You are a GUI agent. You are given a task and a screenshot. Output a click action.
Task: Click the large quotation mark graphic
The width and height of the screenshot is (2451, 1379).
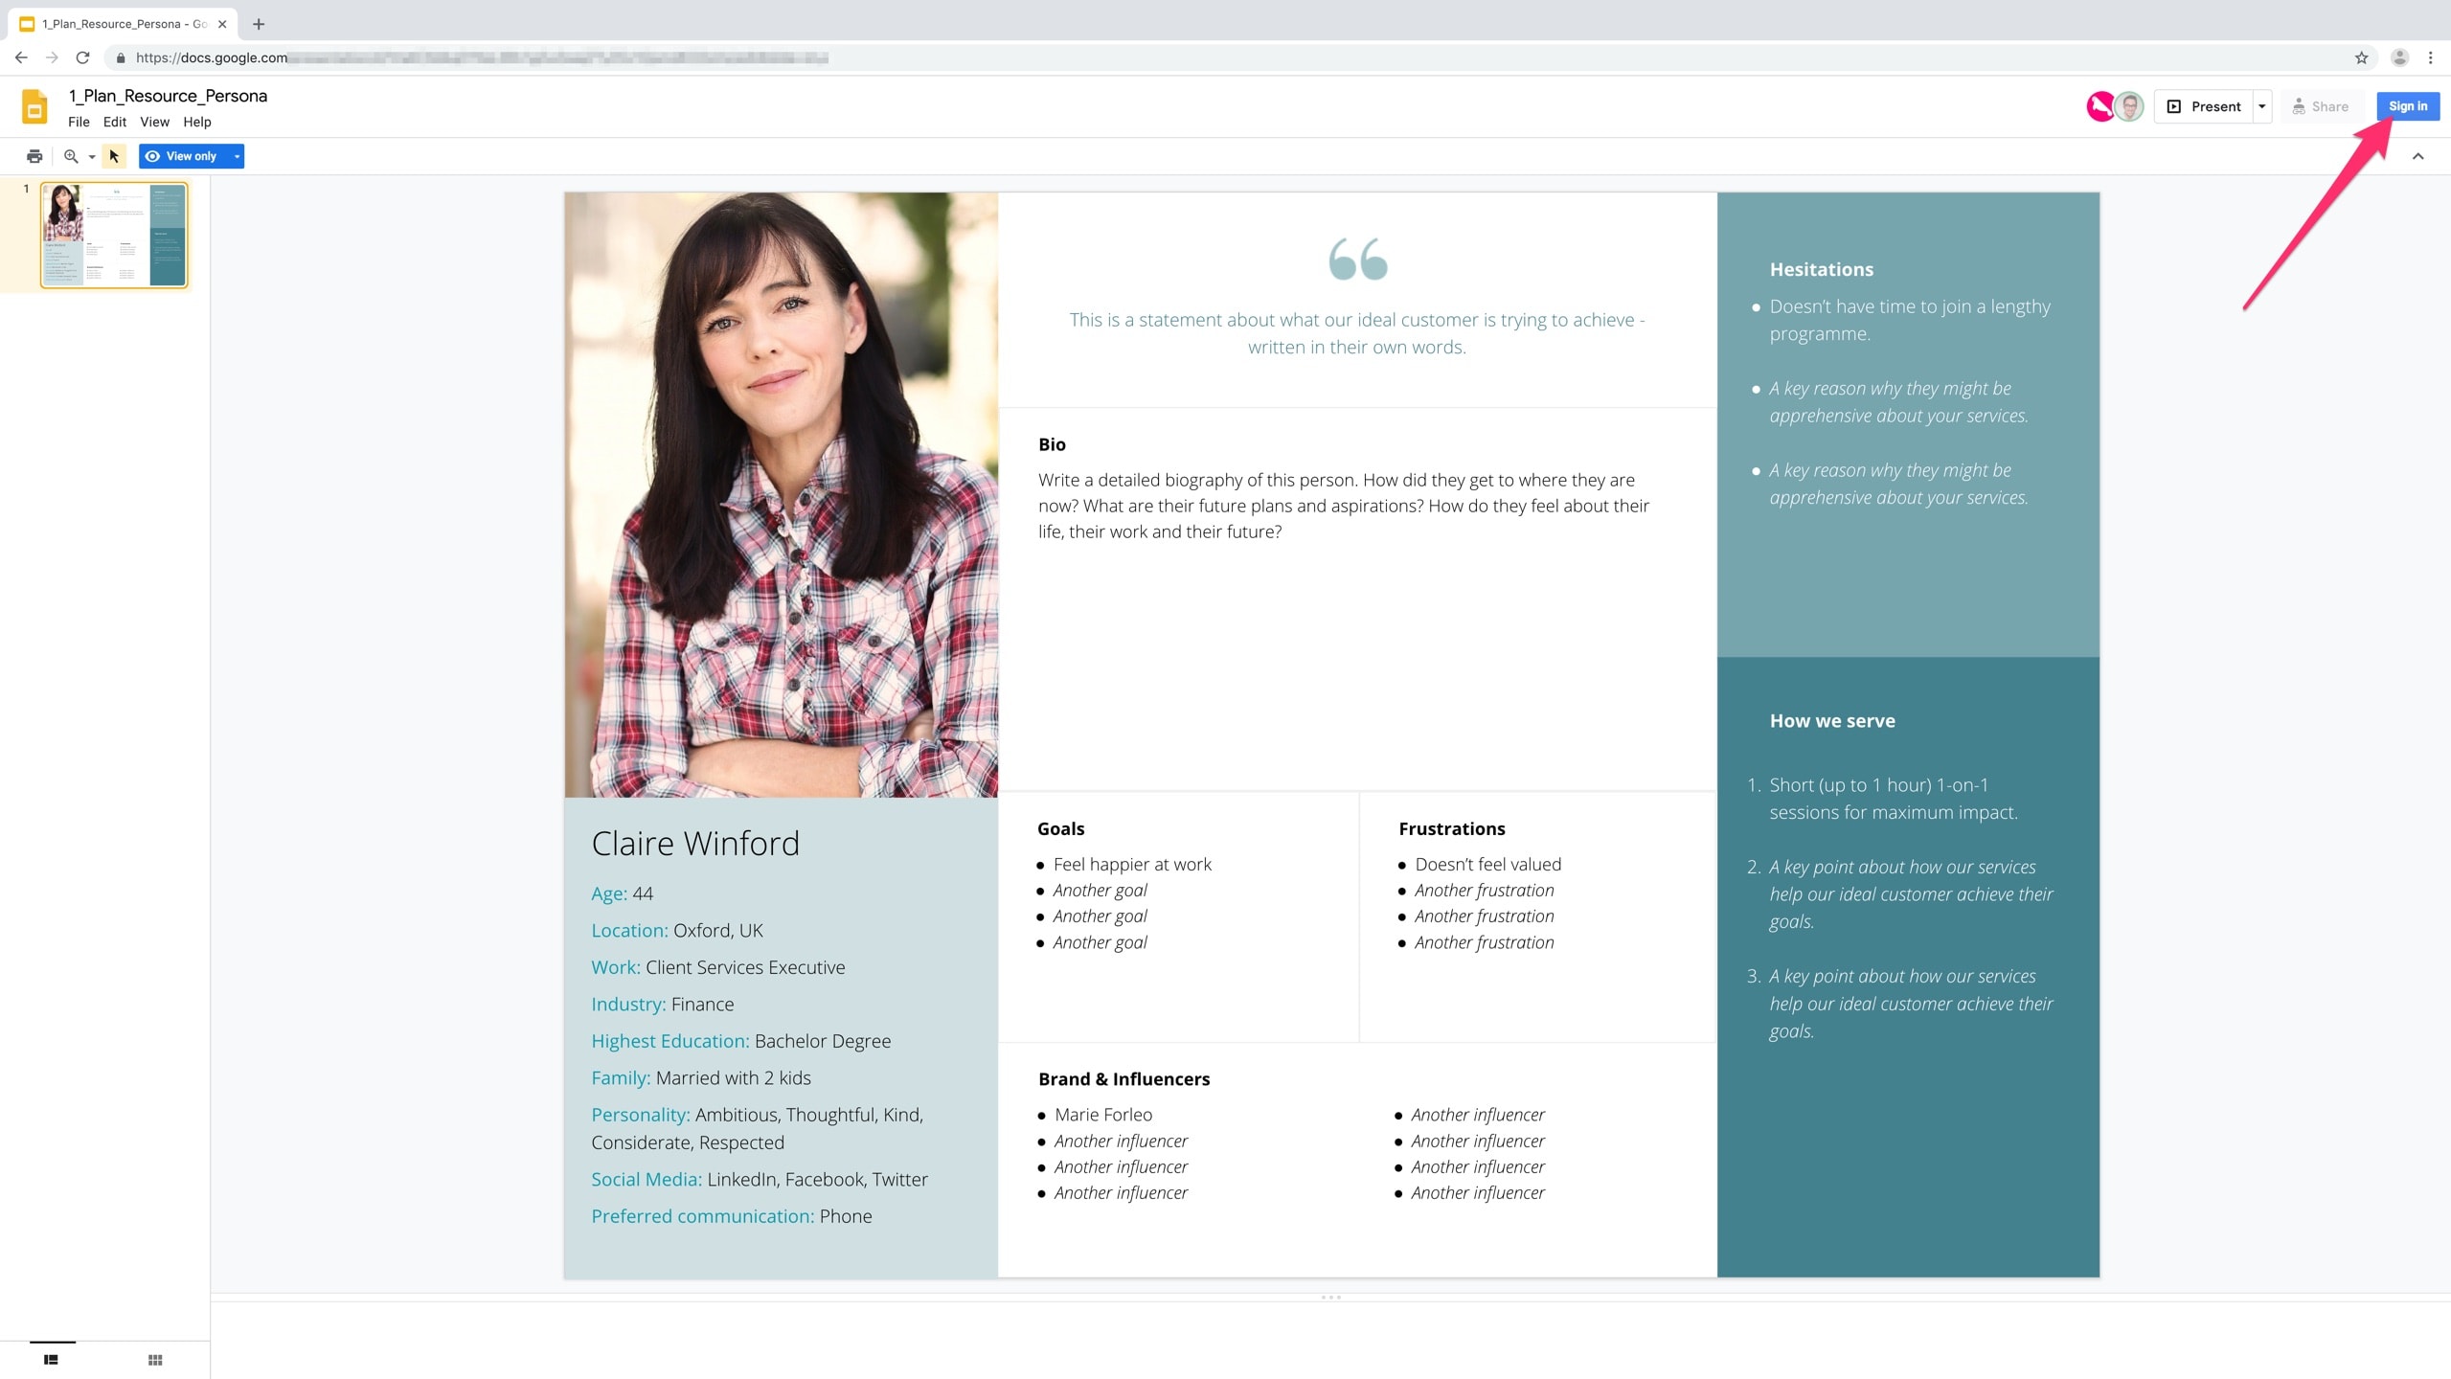(x=1357, y=259)
